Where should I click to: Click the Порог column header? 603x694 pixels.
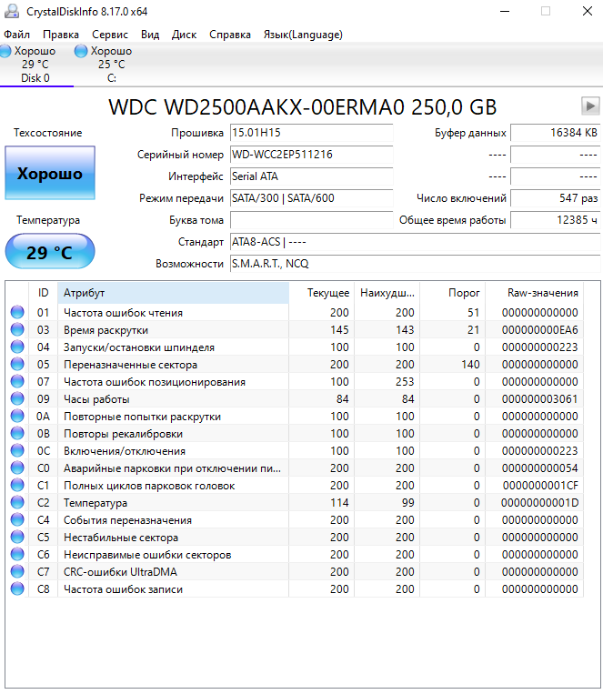452,293
